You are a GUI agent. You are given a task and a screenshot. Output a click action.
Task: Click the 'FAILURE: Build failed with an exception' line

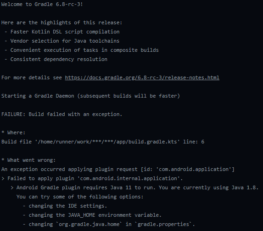tap(62, 114)
